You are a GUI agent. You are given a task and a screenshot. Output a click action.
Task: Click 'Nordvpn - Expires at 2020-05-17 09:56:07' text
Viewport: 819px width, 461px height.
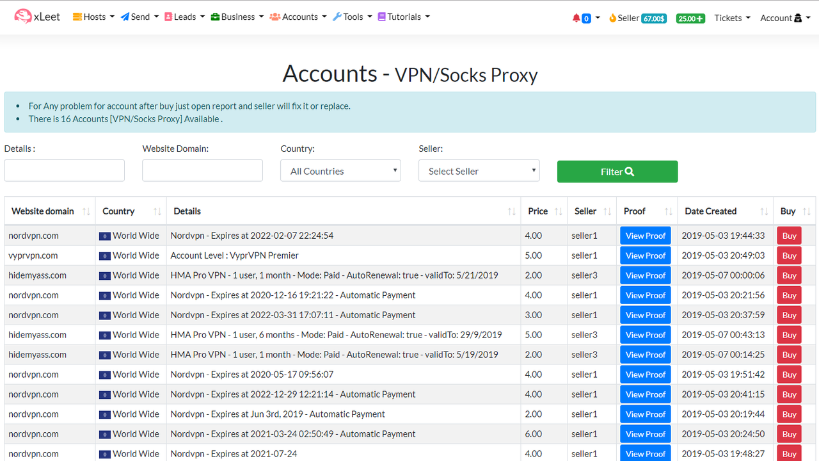[x=252, y=375]
